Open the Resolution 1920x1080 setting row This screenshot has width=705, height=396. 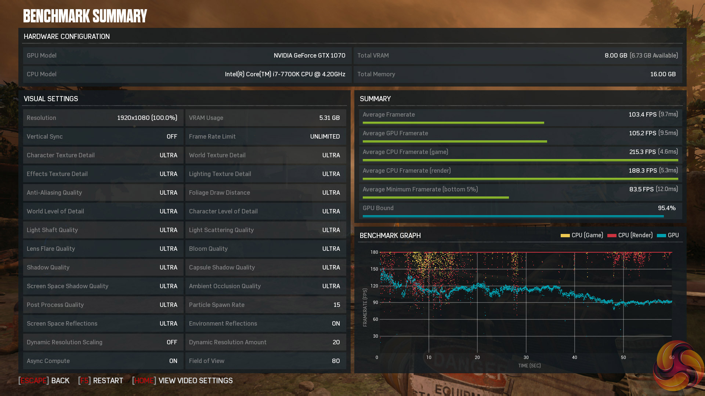click(x=103, y=118)
